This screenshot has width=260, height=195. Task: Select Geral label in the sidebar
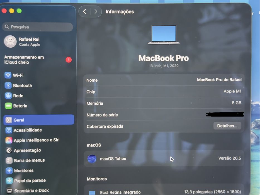(19, 120)
